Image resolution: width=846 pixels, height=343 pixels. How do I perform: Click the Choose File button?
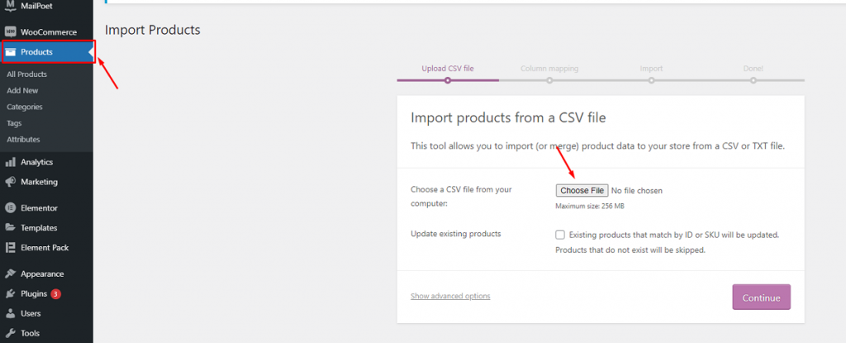pyautogui.click(x=582, y=191)
